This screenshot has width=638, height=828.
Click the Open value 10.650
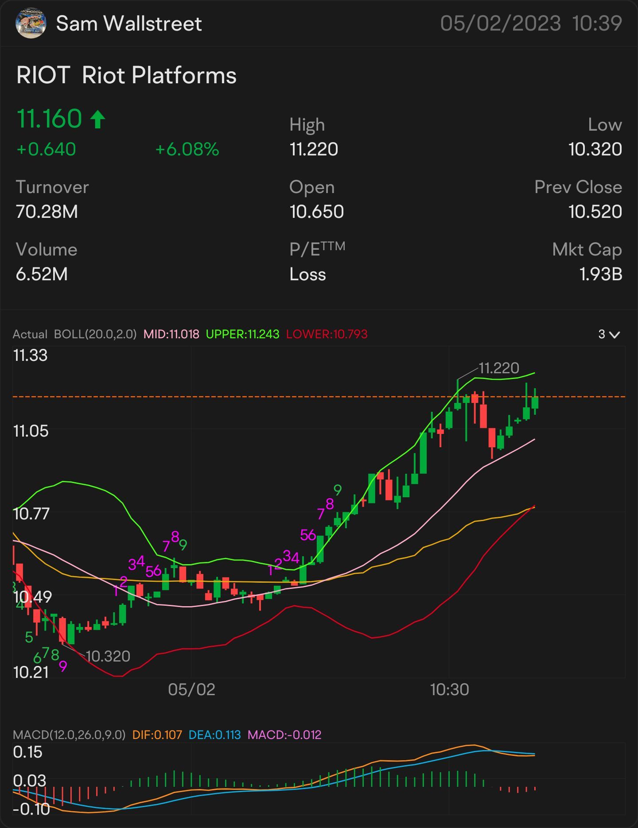pyautogui.click(x=317, y=212)
